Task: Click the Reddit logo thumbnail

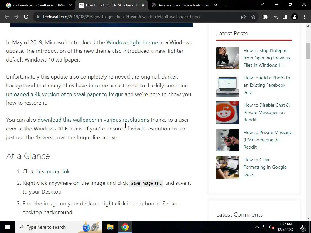Action: coord(227,113)
